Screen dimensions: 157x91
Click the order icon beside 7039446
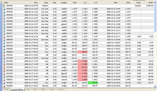(4, 15)
